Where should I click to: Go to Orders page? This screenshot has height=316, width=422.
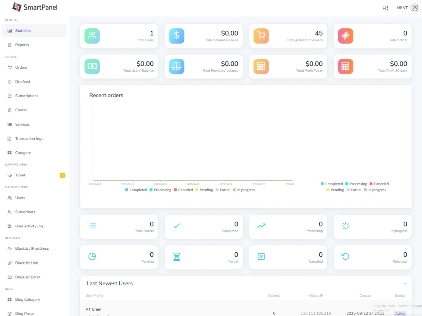pos(34,68)
